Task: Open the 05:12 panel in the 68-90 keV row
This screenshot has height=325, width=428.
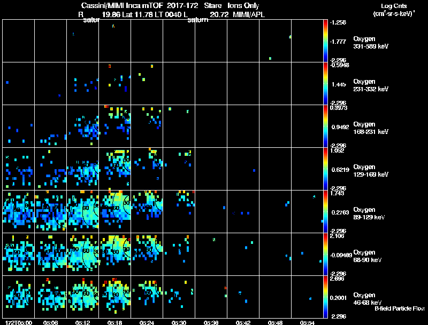Action: 83,254
